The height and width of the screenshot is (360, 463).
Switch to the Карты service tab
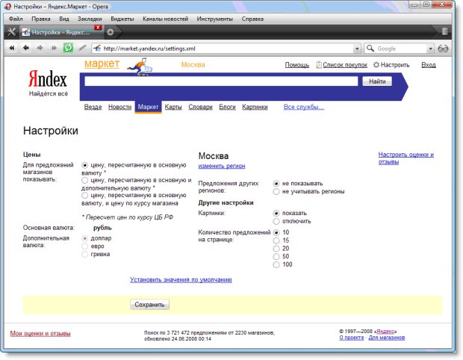click(x=173, y=107)
